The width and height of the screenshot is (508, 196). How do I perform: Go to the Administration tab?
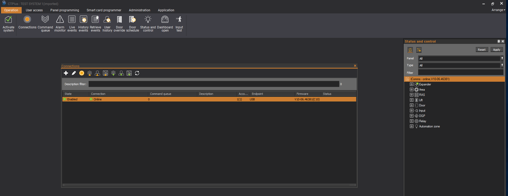coord(139,10)
